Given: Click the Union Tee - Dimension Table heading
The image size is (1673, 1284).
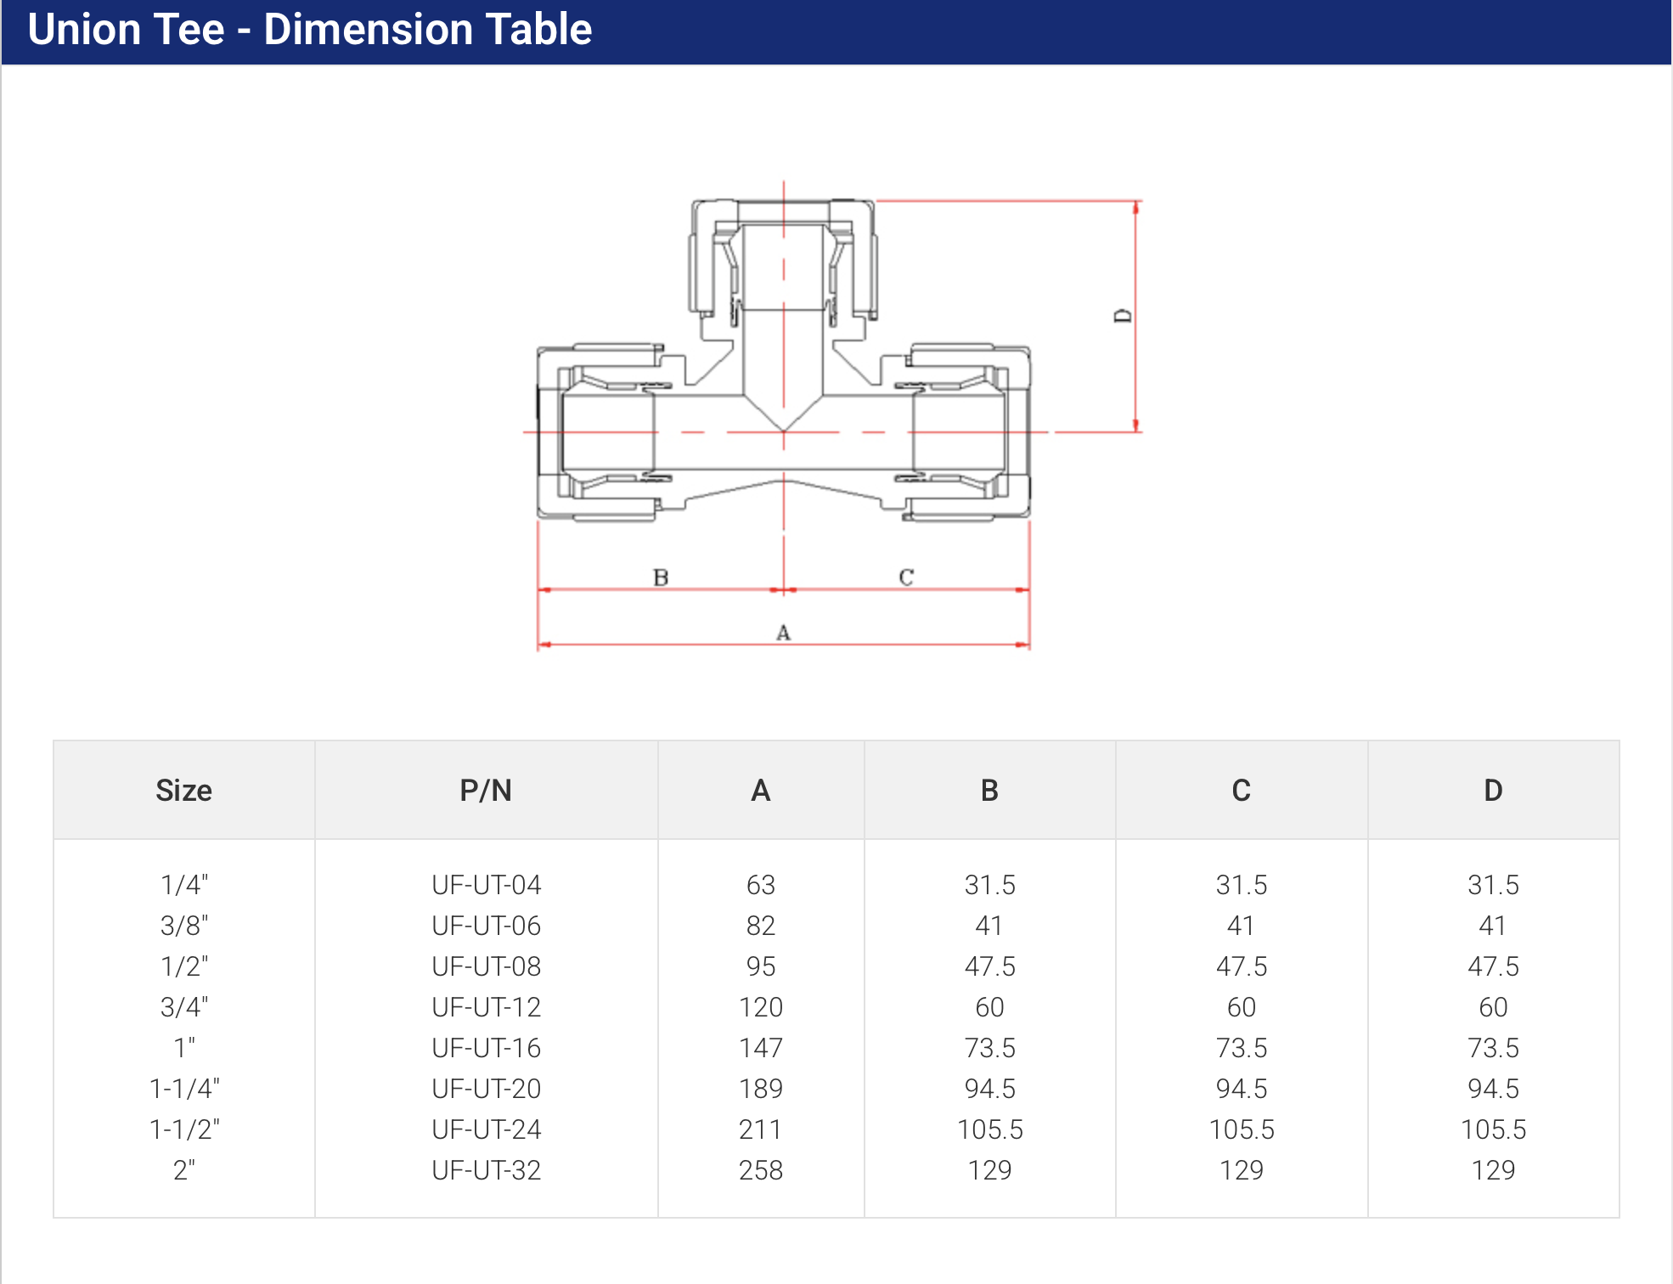Looking at the screenshot, I should click(309, 30).
